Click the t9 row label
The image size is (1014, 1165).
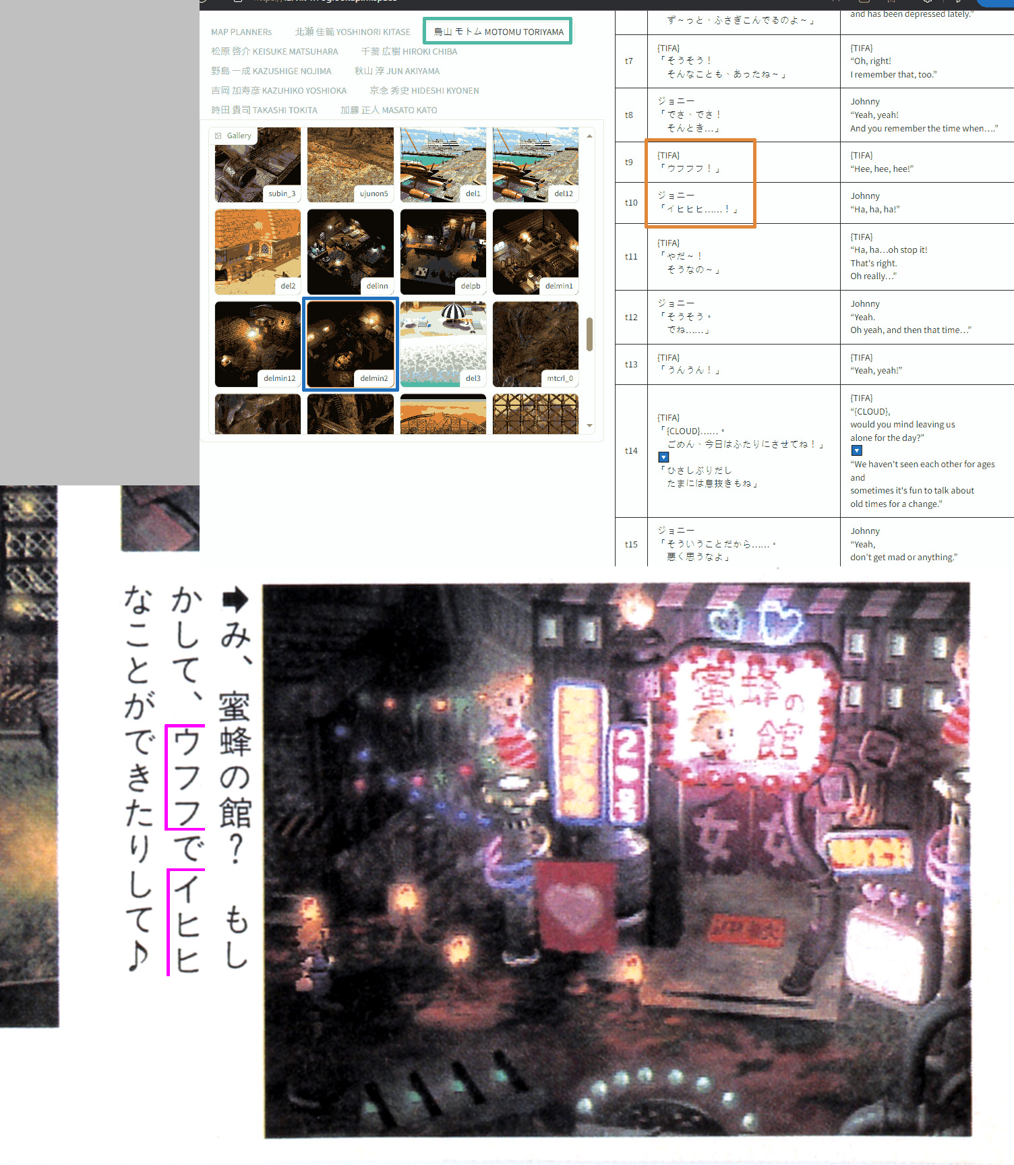pos(629,162)
